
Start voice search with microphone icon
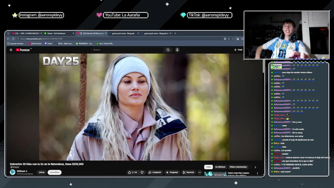coord(177,50)
